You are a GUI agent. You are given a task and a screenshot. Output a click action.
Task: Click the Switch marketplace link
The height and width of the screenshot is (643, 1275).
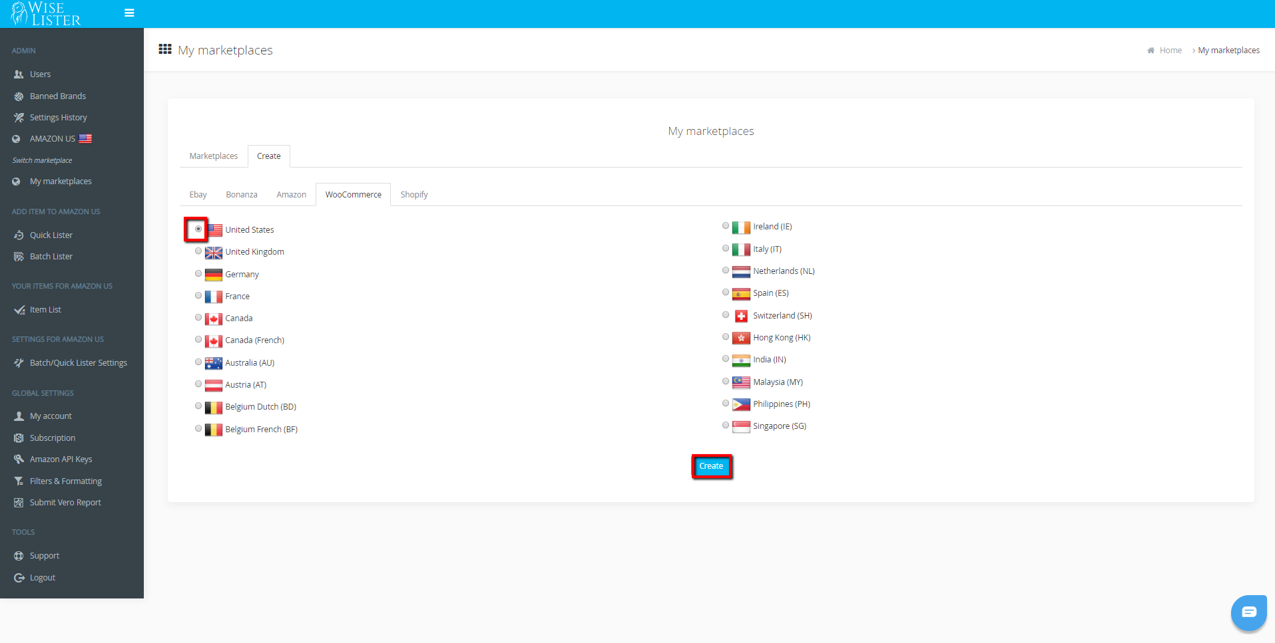[42, 160]
